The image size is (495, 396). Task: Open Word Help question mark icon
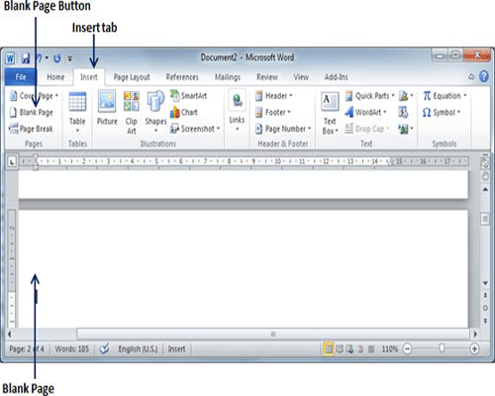coord(484,76)
